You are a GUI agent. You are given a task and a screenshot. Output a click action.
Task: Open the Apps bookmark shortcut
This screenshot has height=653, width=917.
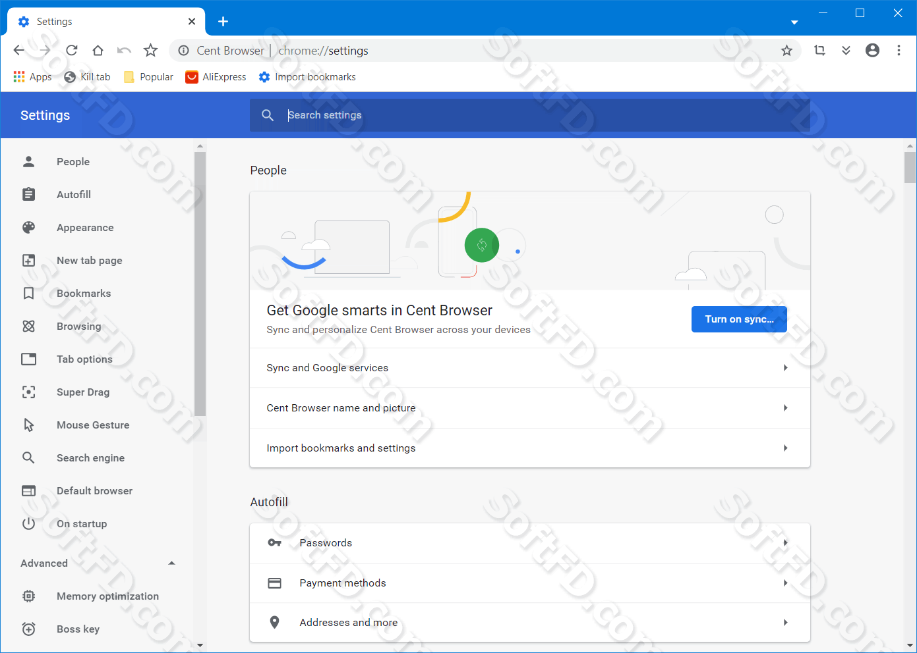32,77
